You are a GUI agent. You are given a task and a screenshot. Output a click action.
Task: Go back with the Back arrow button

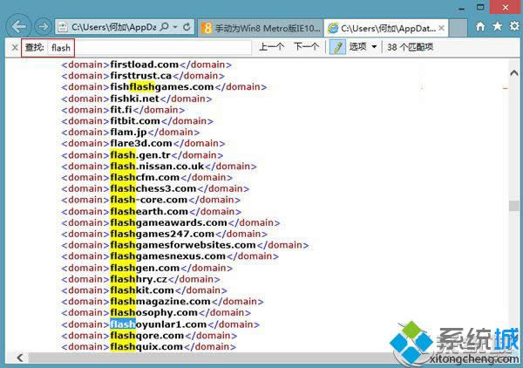pyautogui.click(x=18, y=27)
